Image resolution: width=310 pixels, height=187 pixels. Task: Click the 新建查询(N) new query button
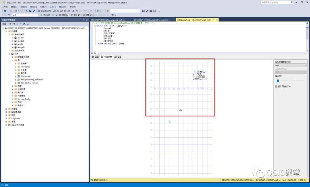coord(44,11)
